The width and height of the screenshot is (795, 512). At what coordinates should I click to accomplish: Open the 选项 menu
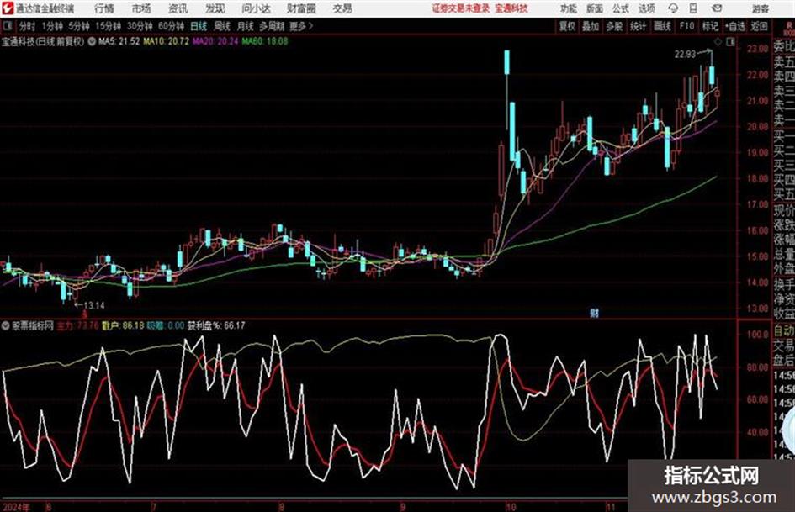[646, 8]
